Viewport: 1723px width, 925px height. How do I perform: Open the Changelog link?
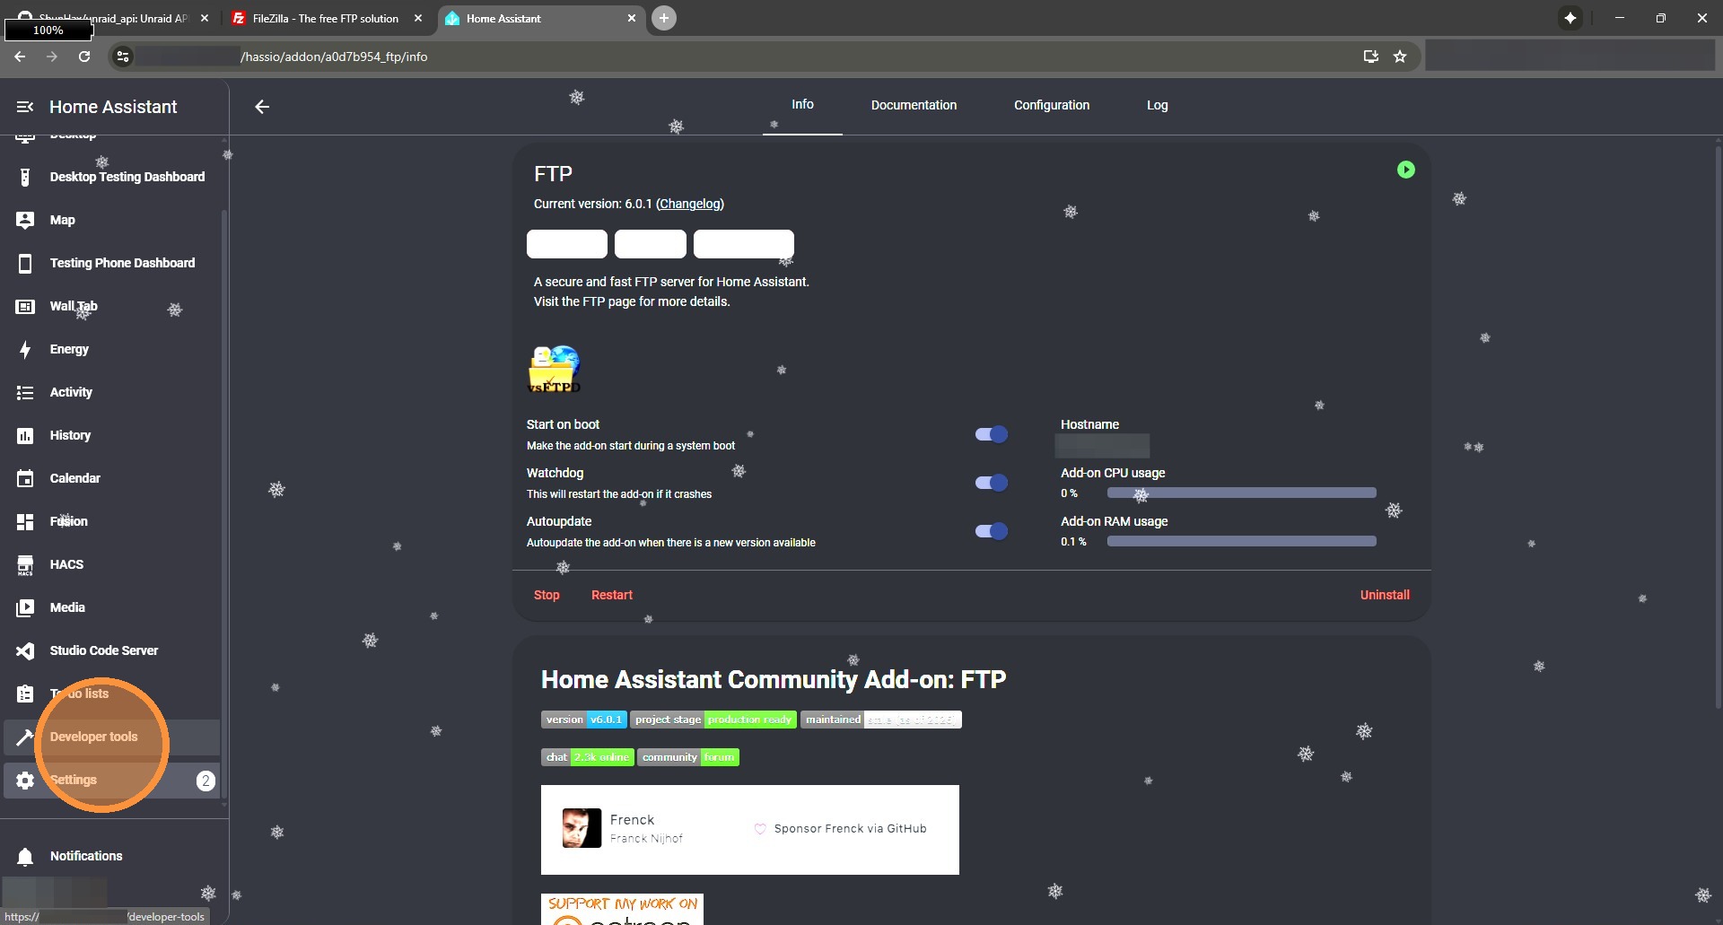[x=690, y=204]
